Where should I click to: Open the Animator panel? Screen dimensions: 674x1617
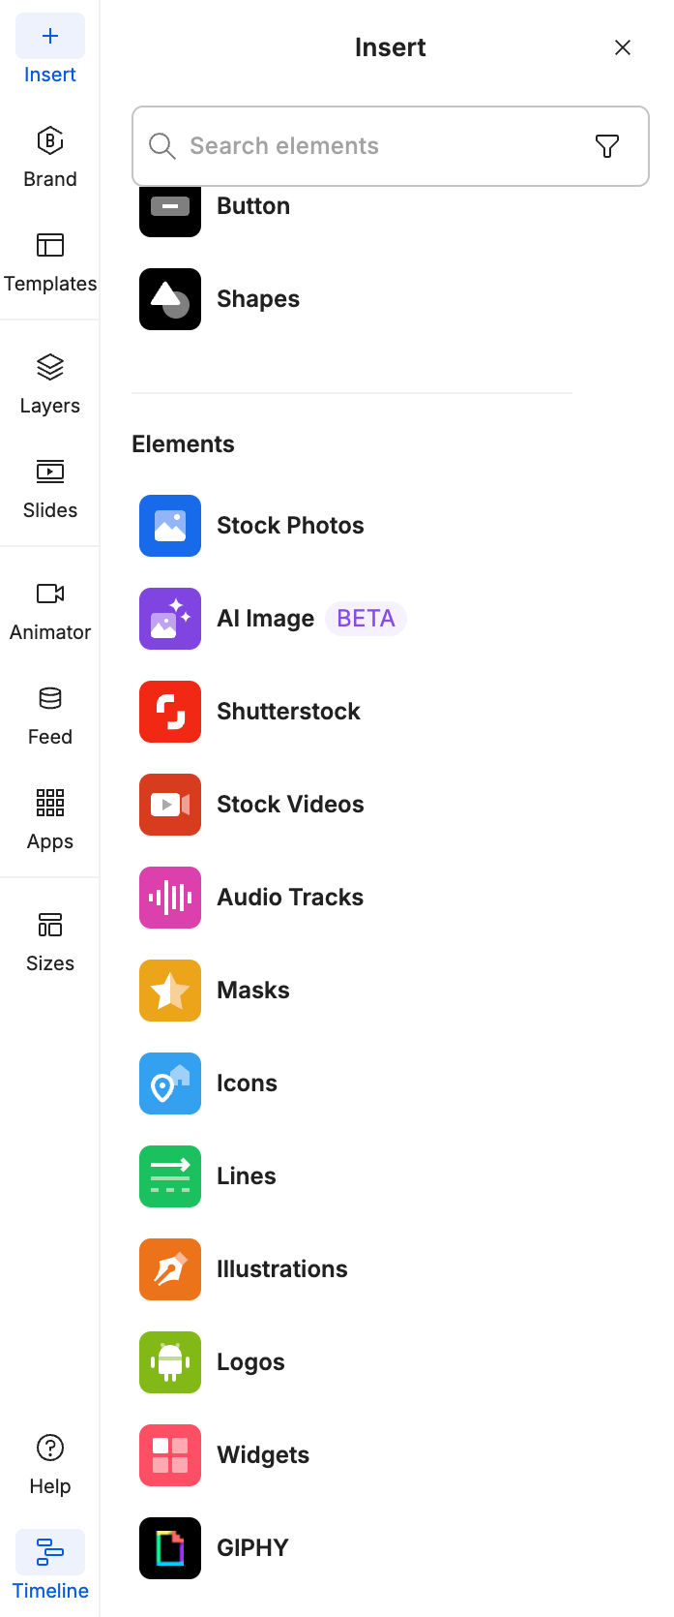point(49,611)
